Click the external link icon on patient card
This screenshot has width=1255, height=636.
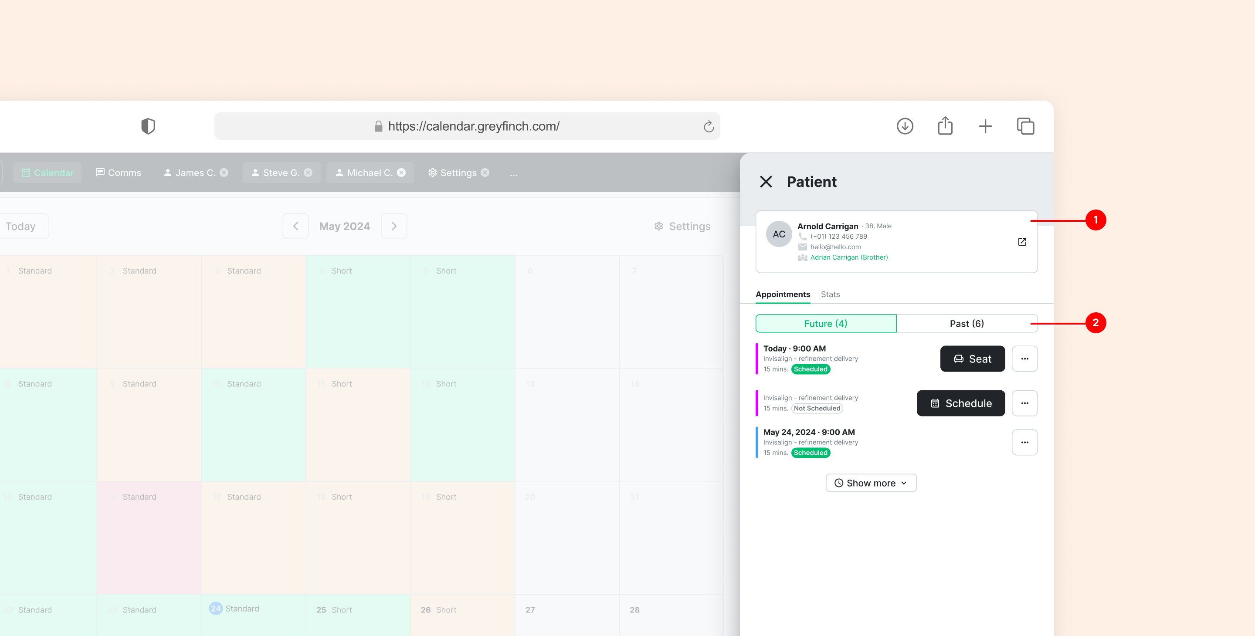tap(1022, 242)
